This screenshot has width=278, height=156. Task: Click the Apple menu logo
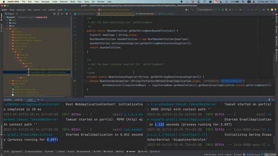4,2
